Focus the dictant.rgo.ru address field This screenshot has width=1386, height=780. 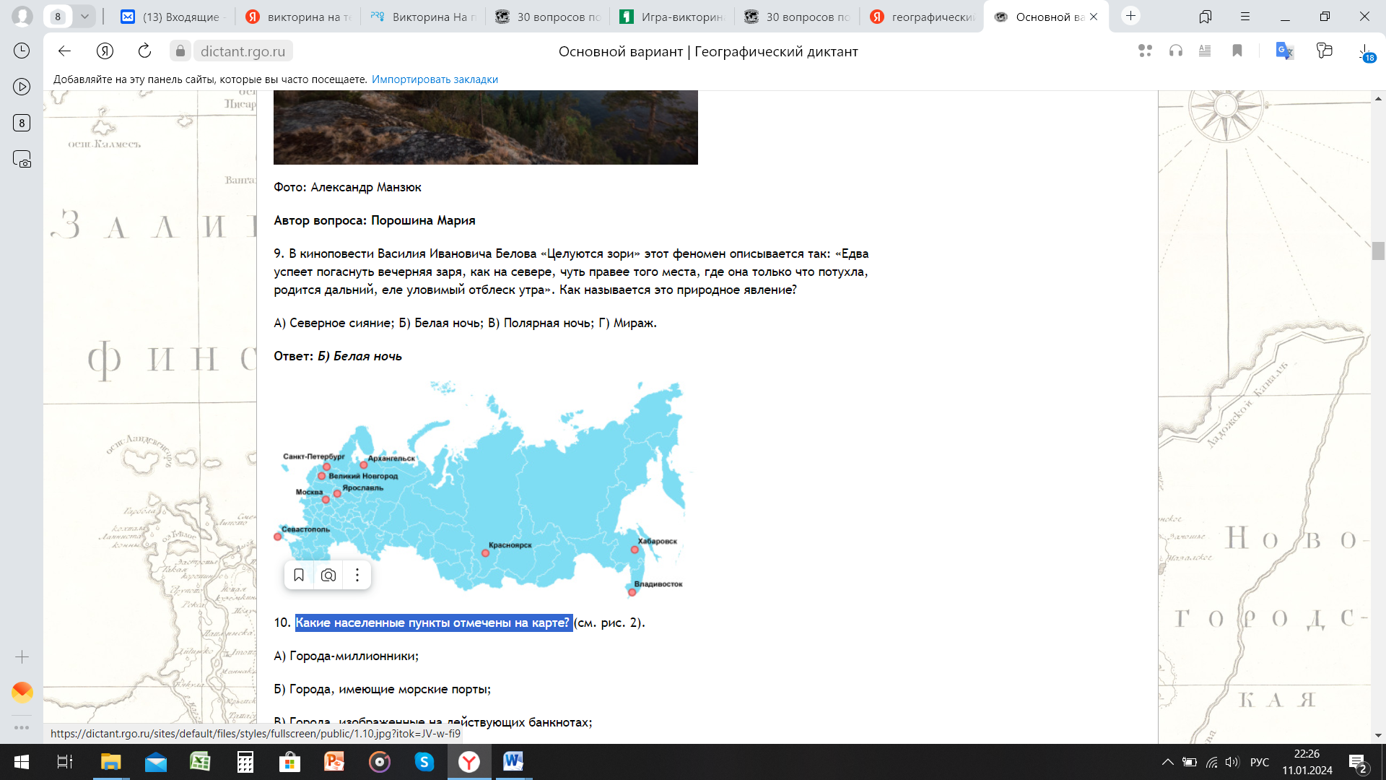[243, 51]
